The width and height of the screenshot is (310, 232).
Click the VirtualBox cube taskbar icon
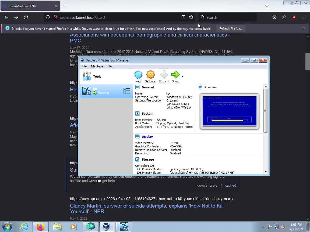tap(106, 227)
